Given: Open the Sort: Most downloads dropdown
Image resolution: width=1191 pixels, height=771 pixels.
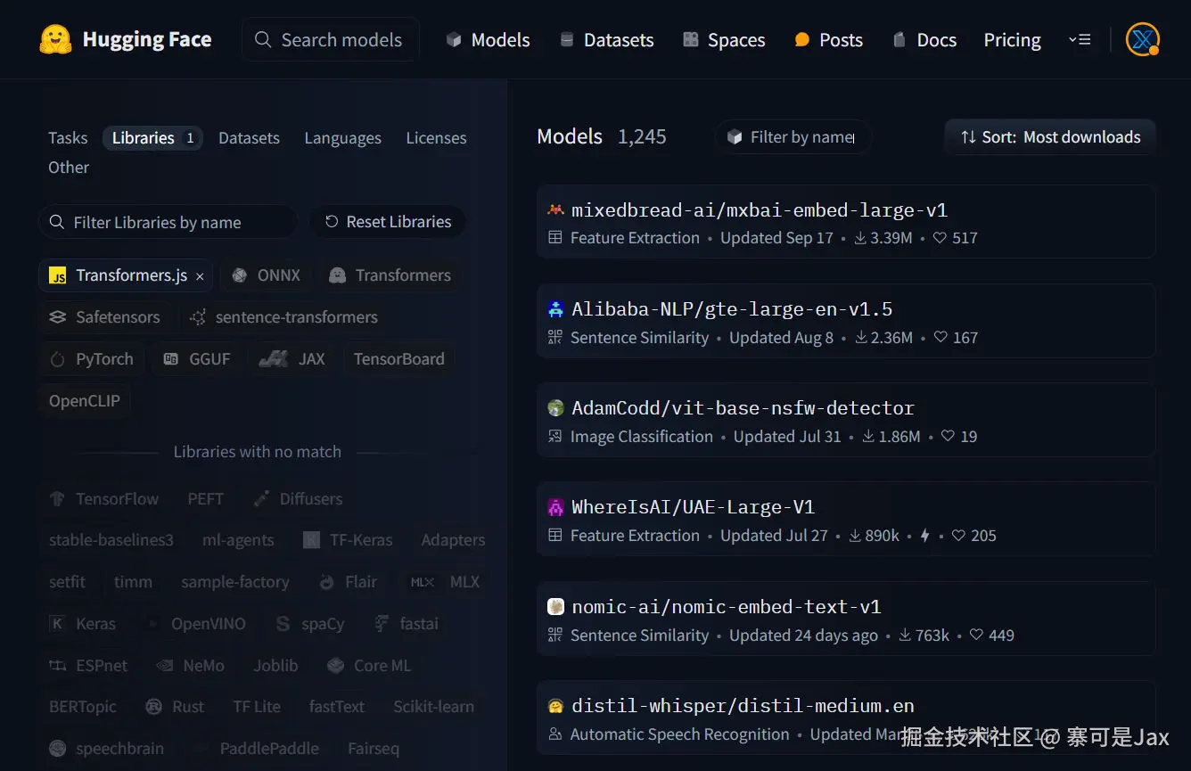Looking at the screenshot, I should pyautogui.click(x=1050, y=137).
